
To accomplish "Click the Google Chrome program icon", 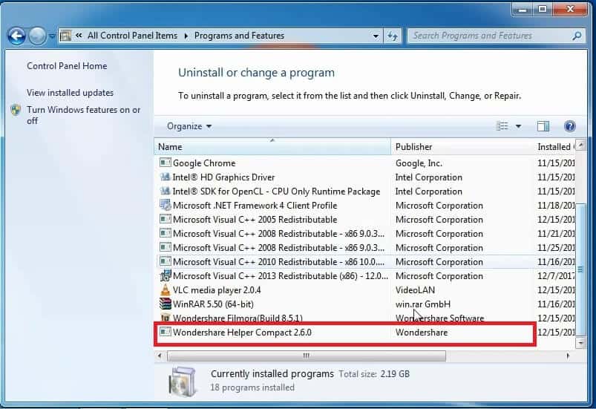I will point(165,163).
